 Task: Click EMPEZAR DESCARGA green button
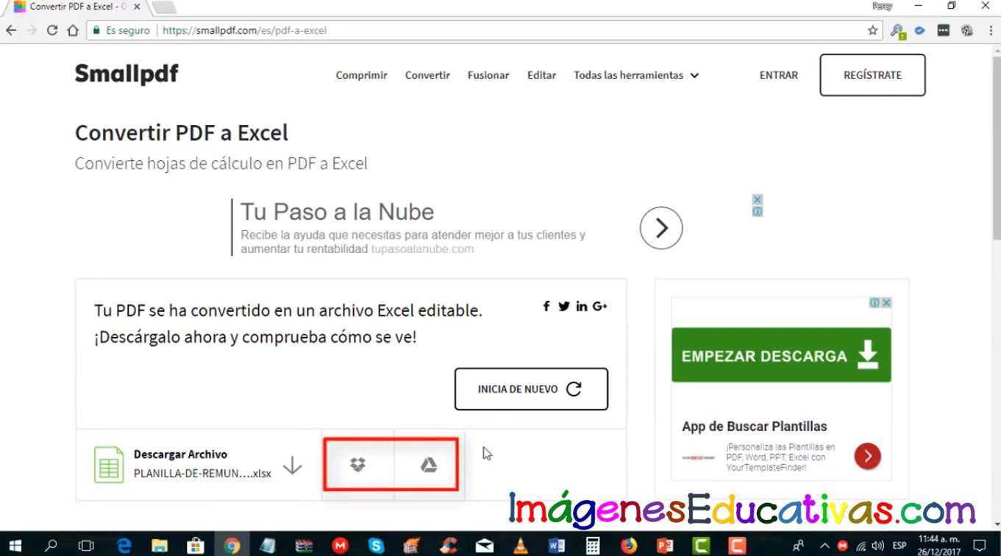tap(781, 355)
